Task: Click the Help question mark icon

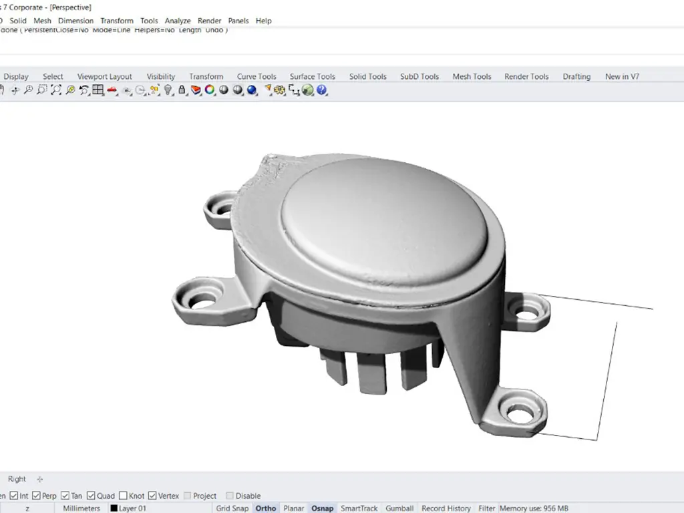Action: click(322, 90)
